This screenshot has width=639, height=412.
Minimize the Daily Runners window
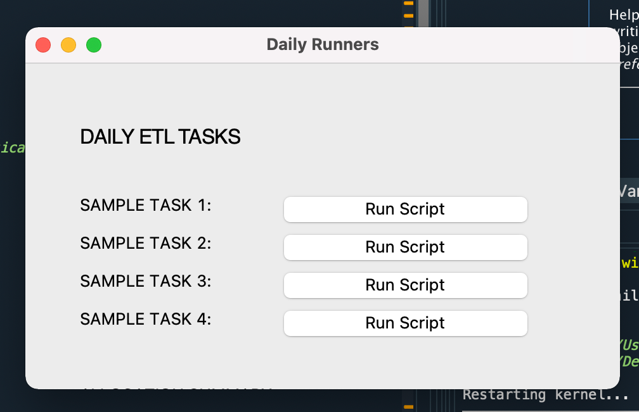[x=68, y=45]
